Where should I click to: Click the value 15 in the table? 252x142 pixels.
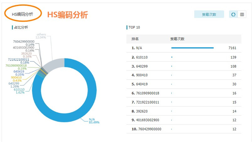pyautogui.click(x=234, y=102)
